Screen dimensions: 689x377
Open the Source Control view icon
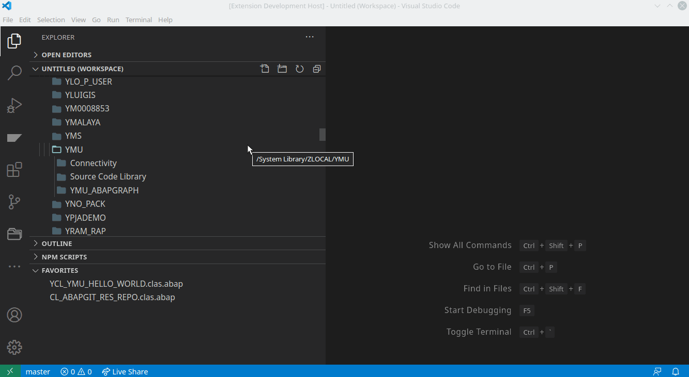14,202
